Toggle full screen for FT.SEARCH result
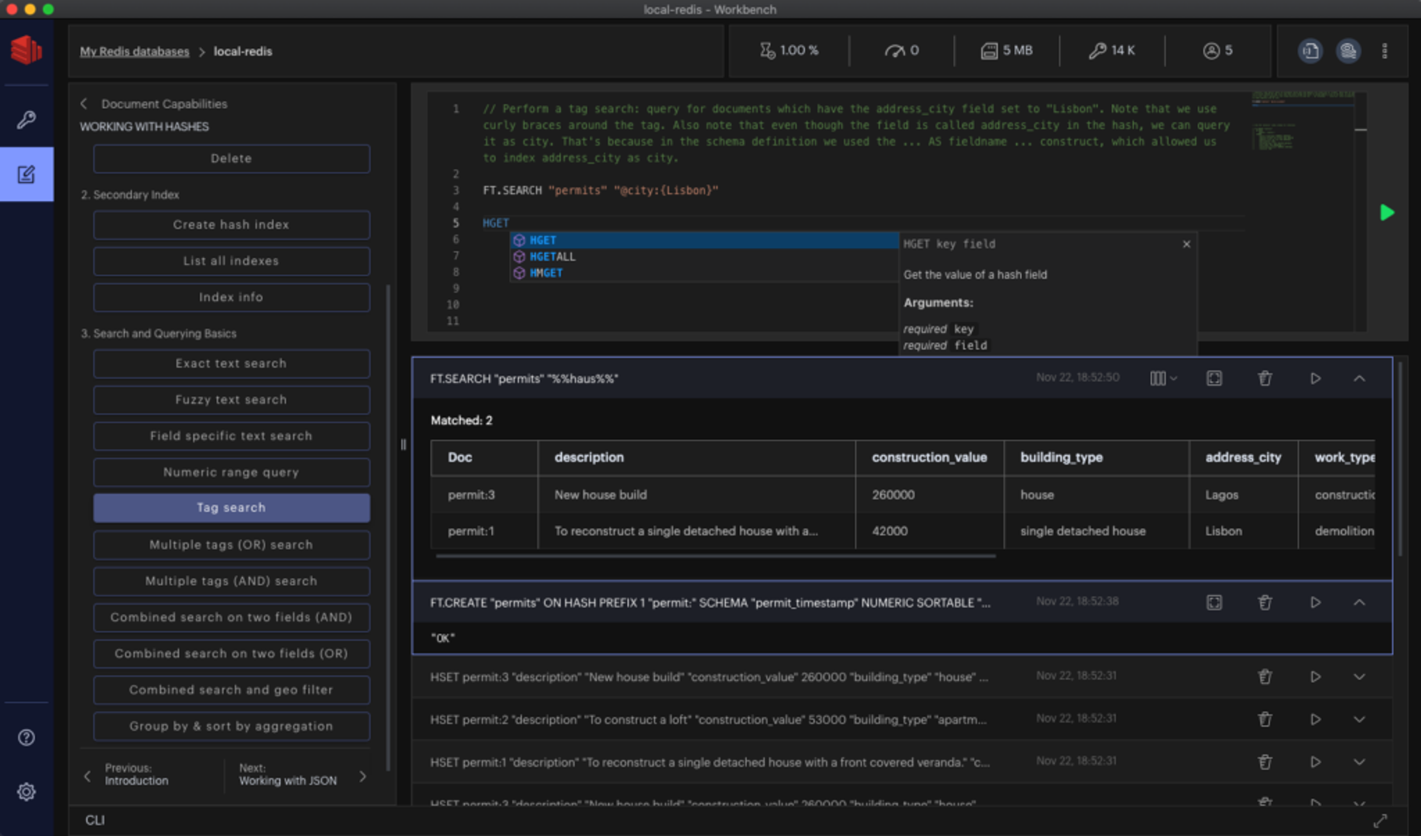Screen dimensions: 1421x836 [x=1213, y=378]
